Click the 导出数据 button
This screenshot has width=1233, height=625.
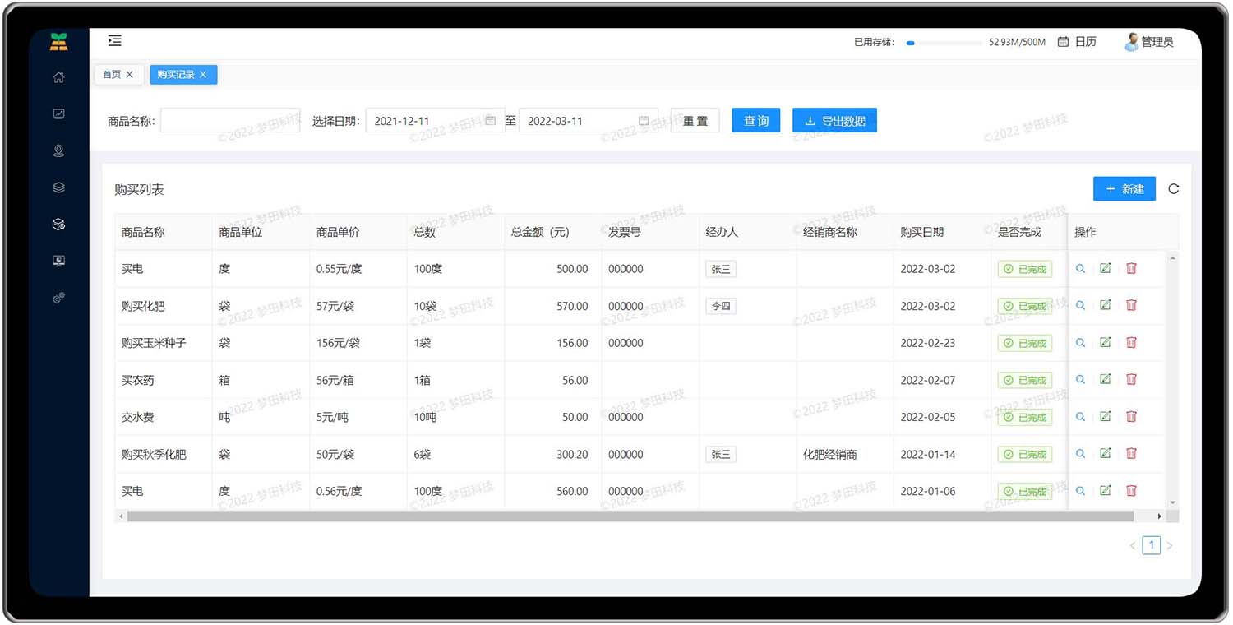point(834,121)
